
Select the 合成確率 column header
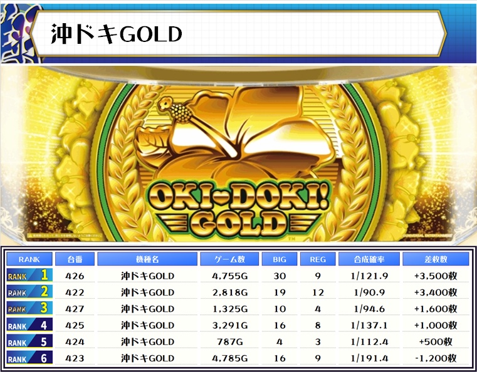[369, 259]
